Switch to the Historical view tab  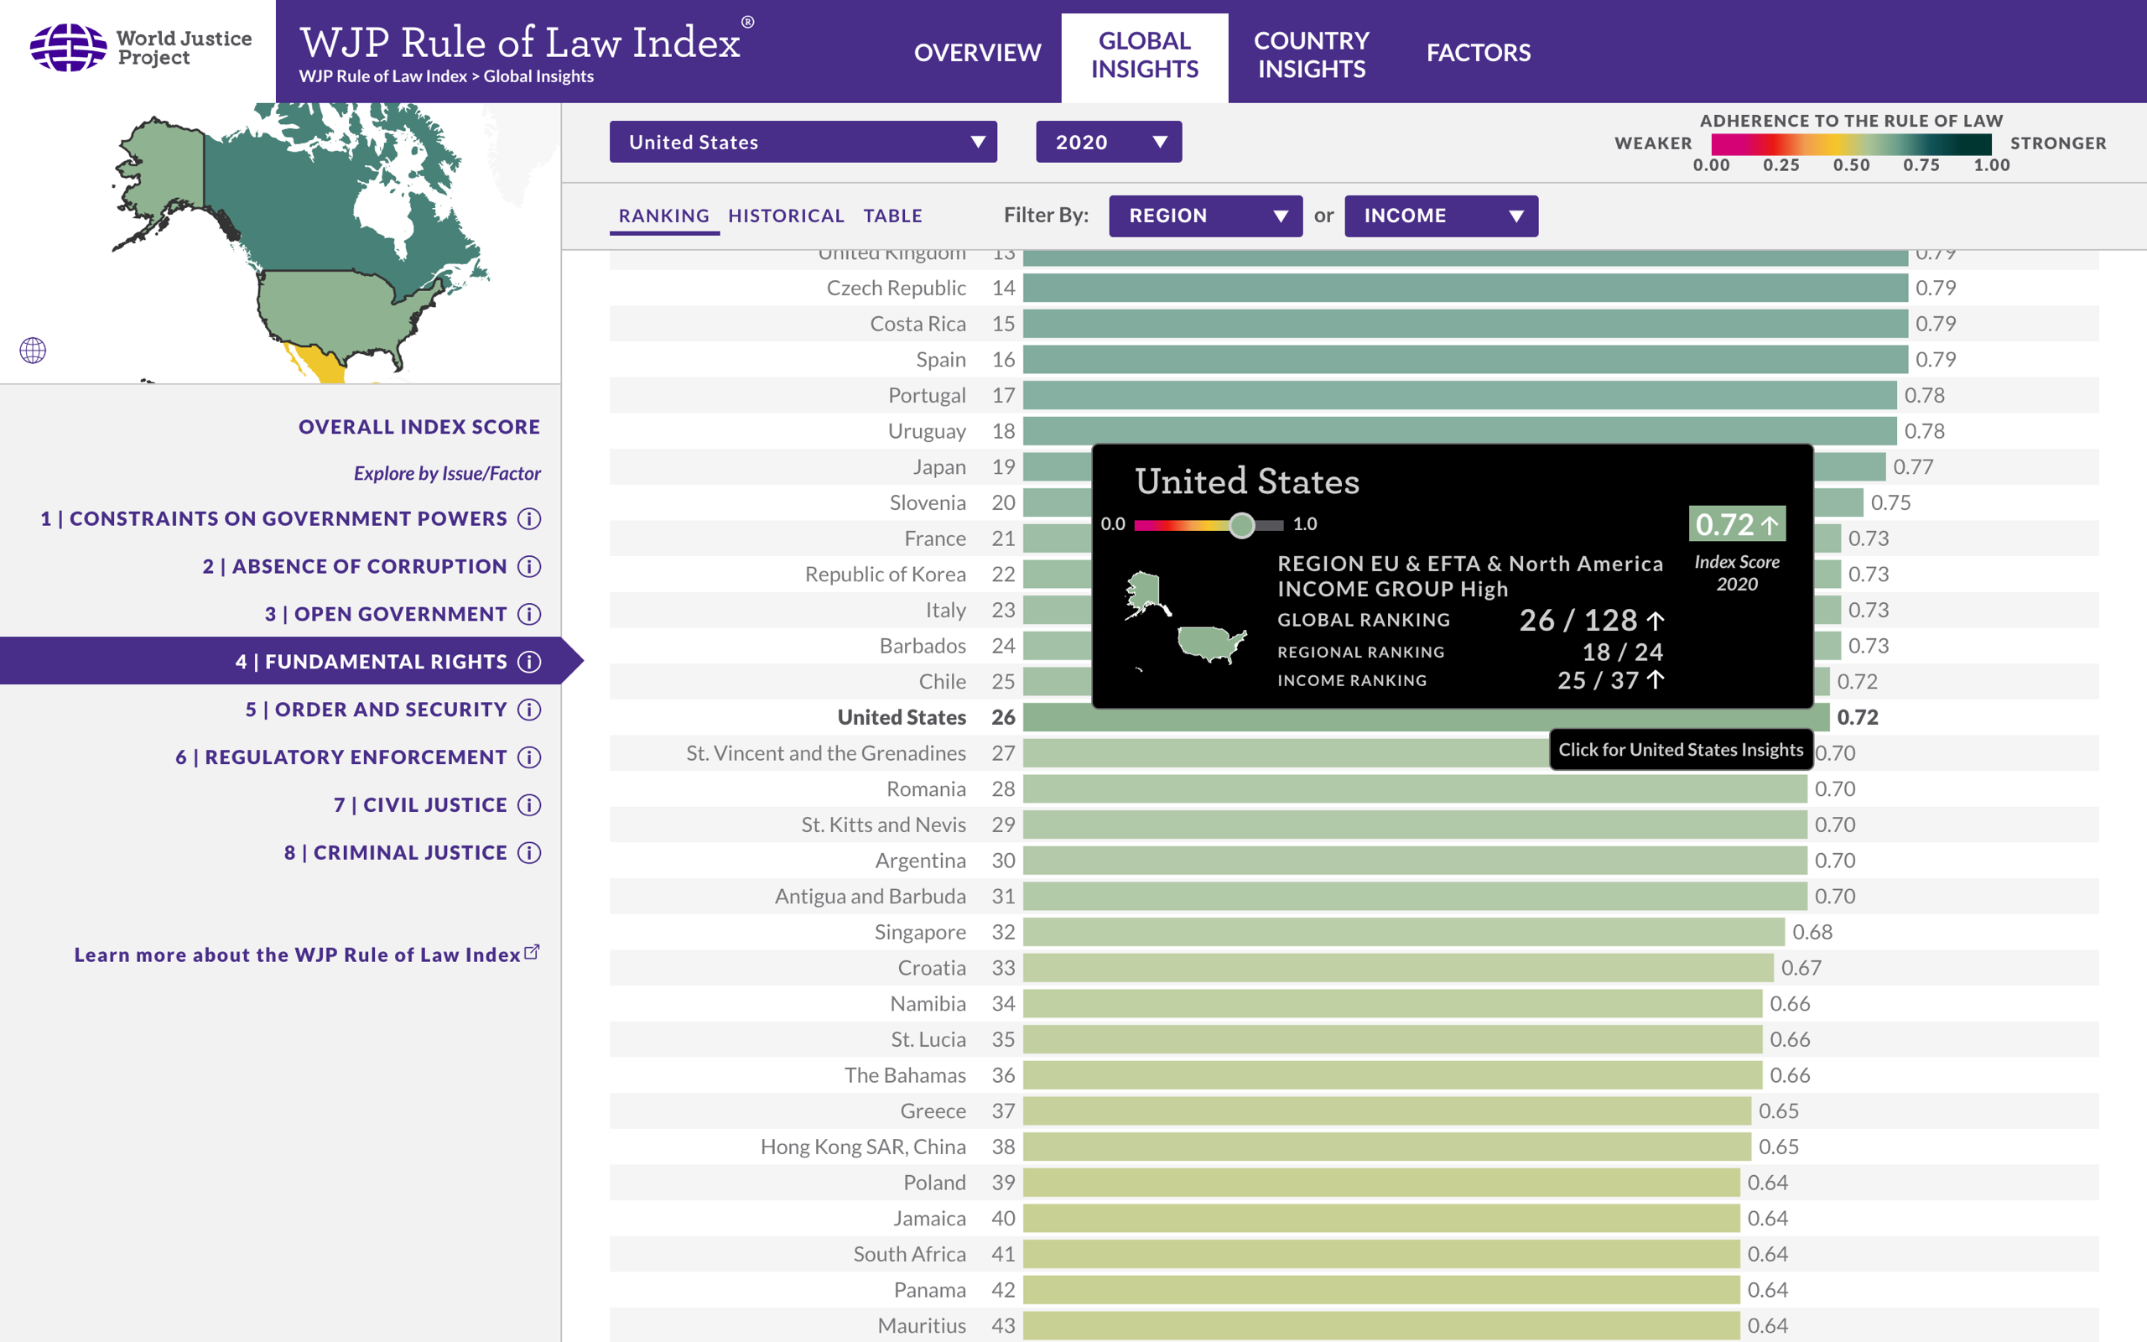click(x=786, y=215)
